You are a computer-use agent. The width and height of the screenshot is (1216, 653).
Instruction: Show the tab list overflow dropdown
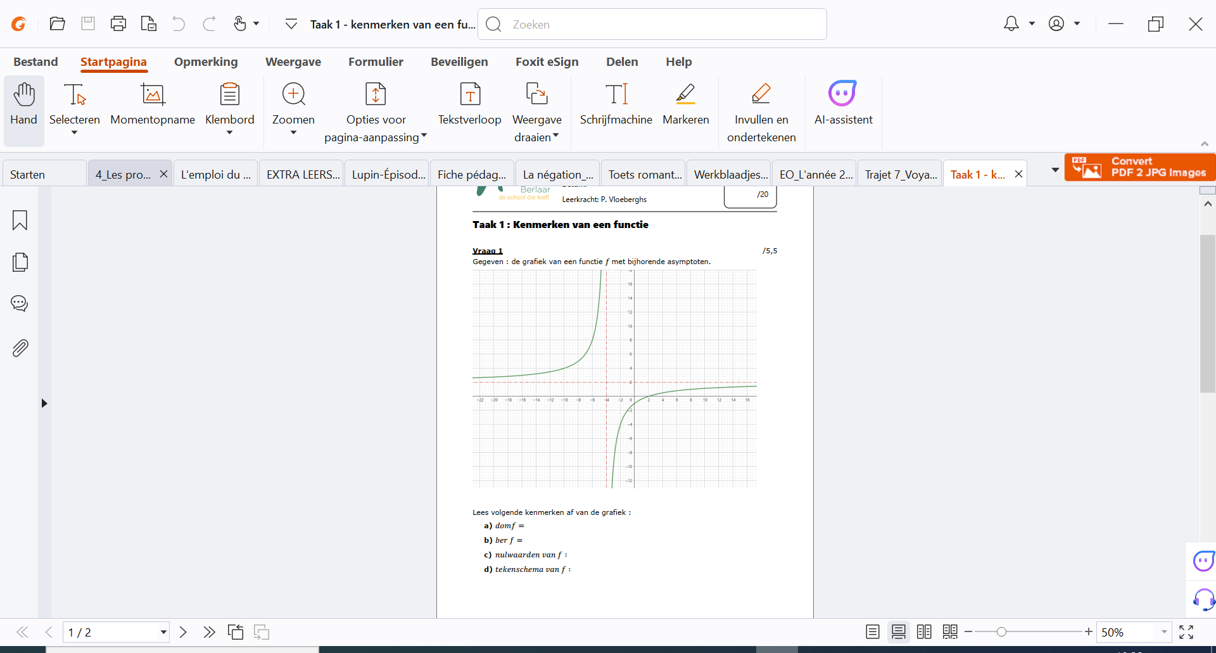[x=1055, y=170]
